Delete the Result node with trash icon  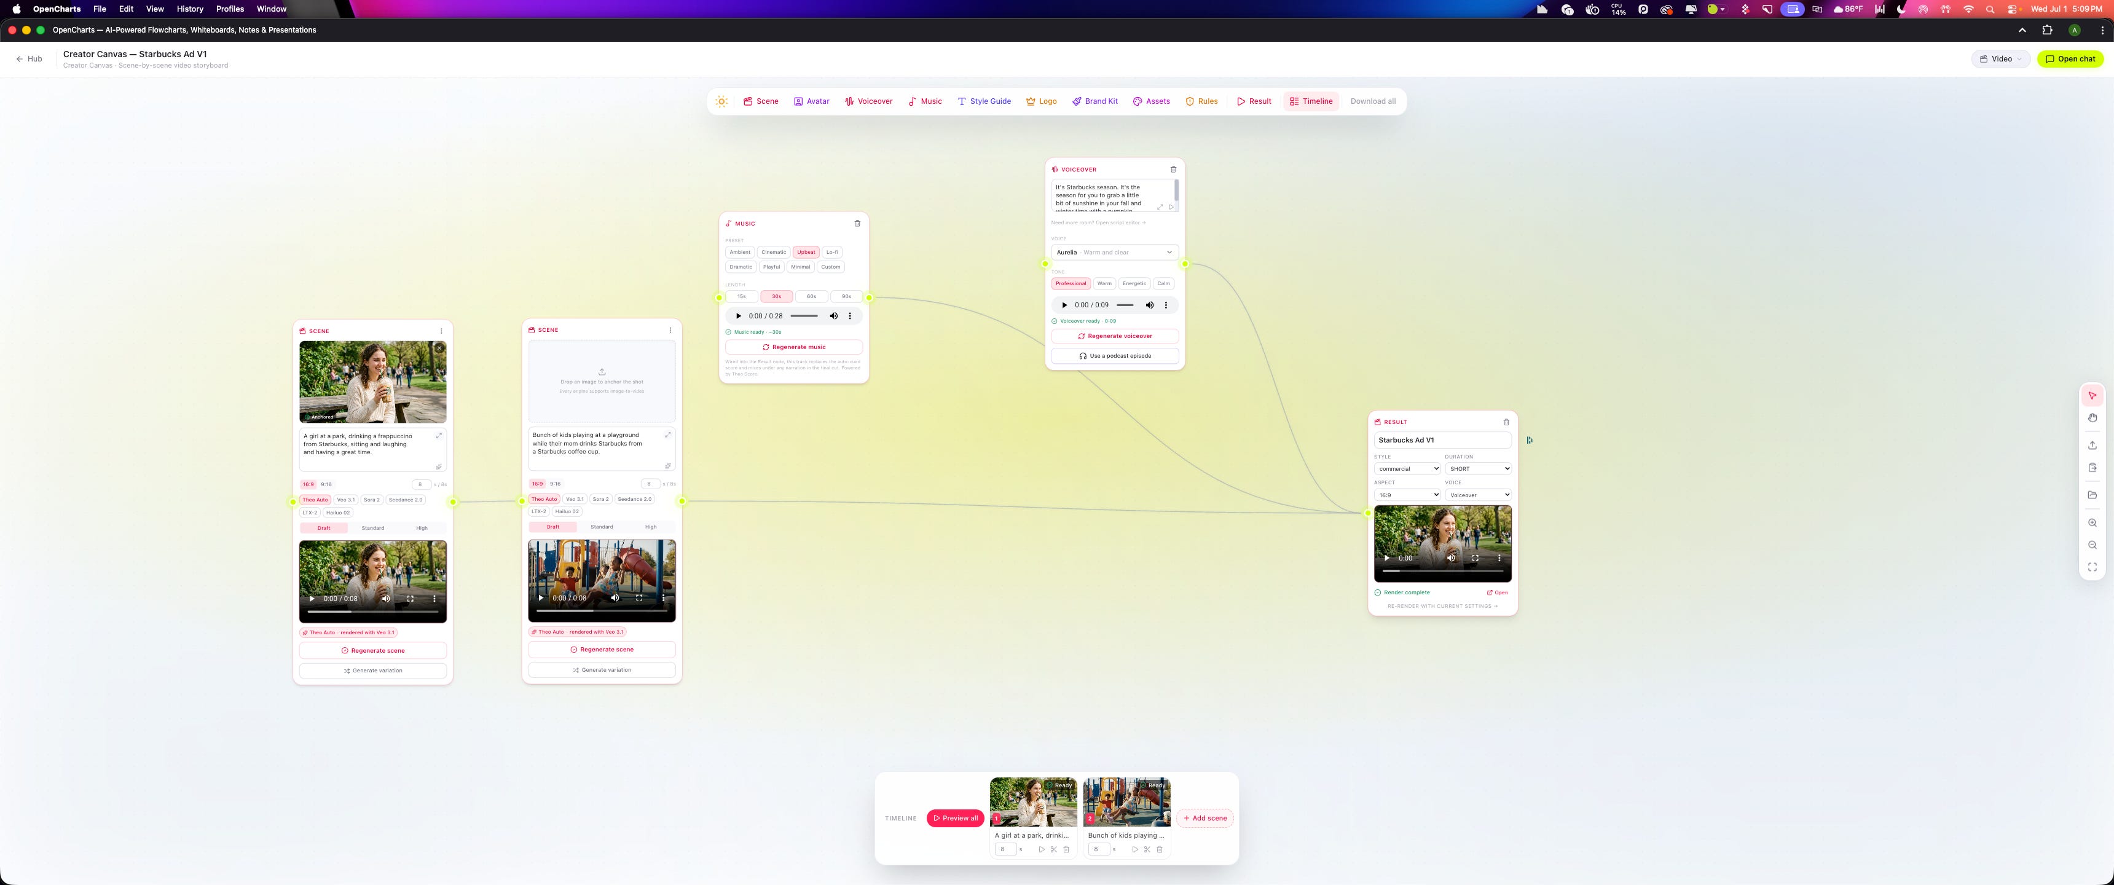coord(1506,422)
